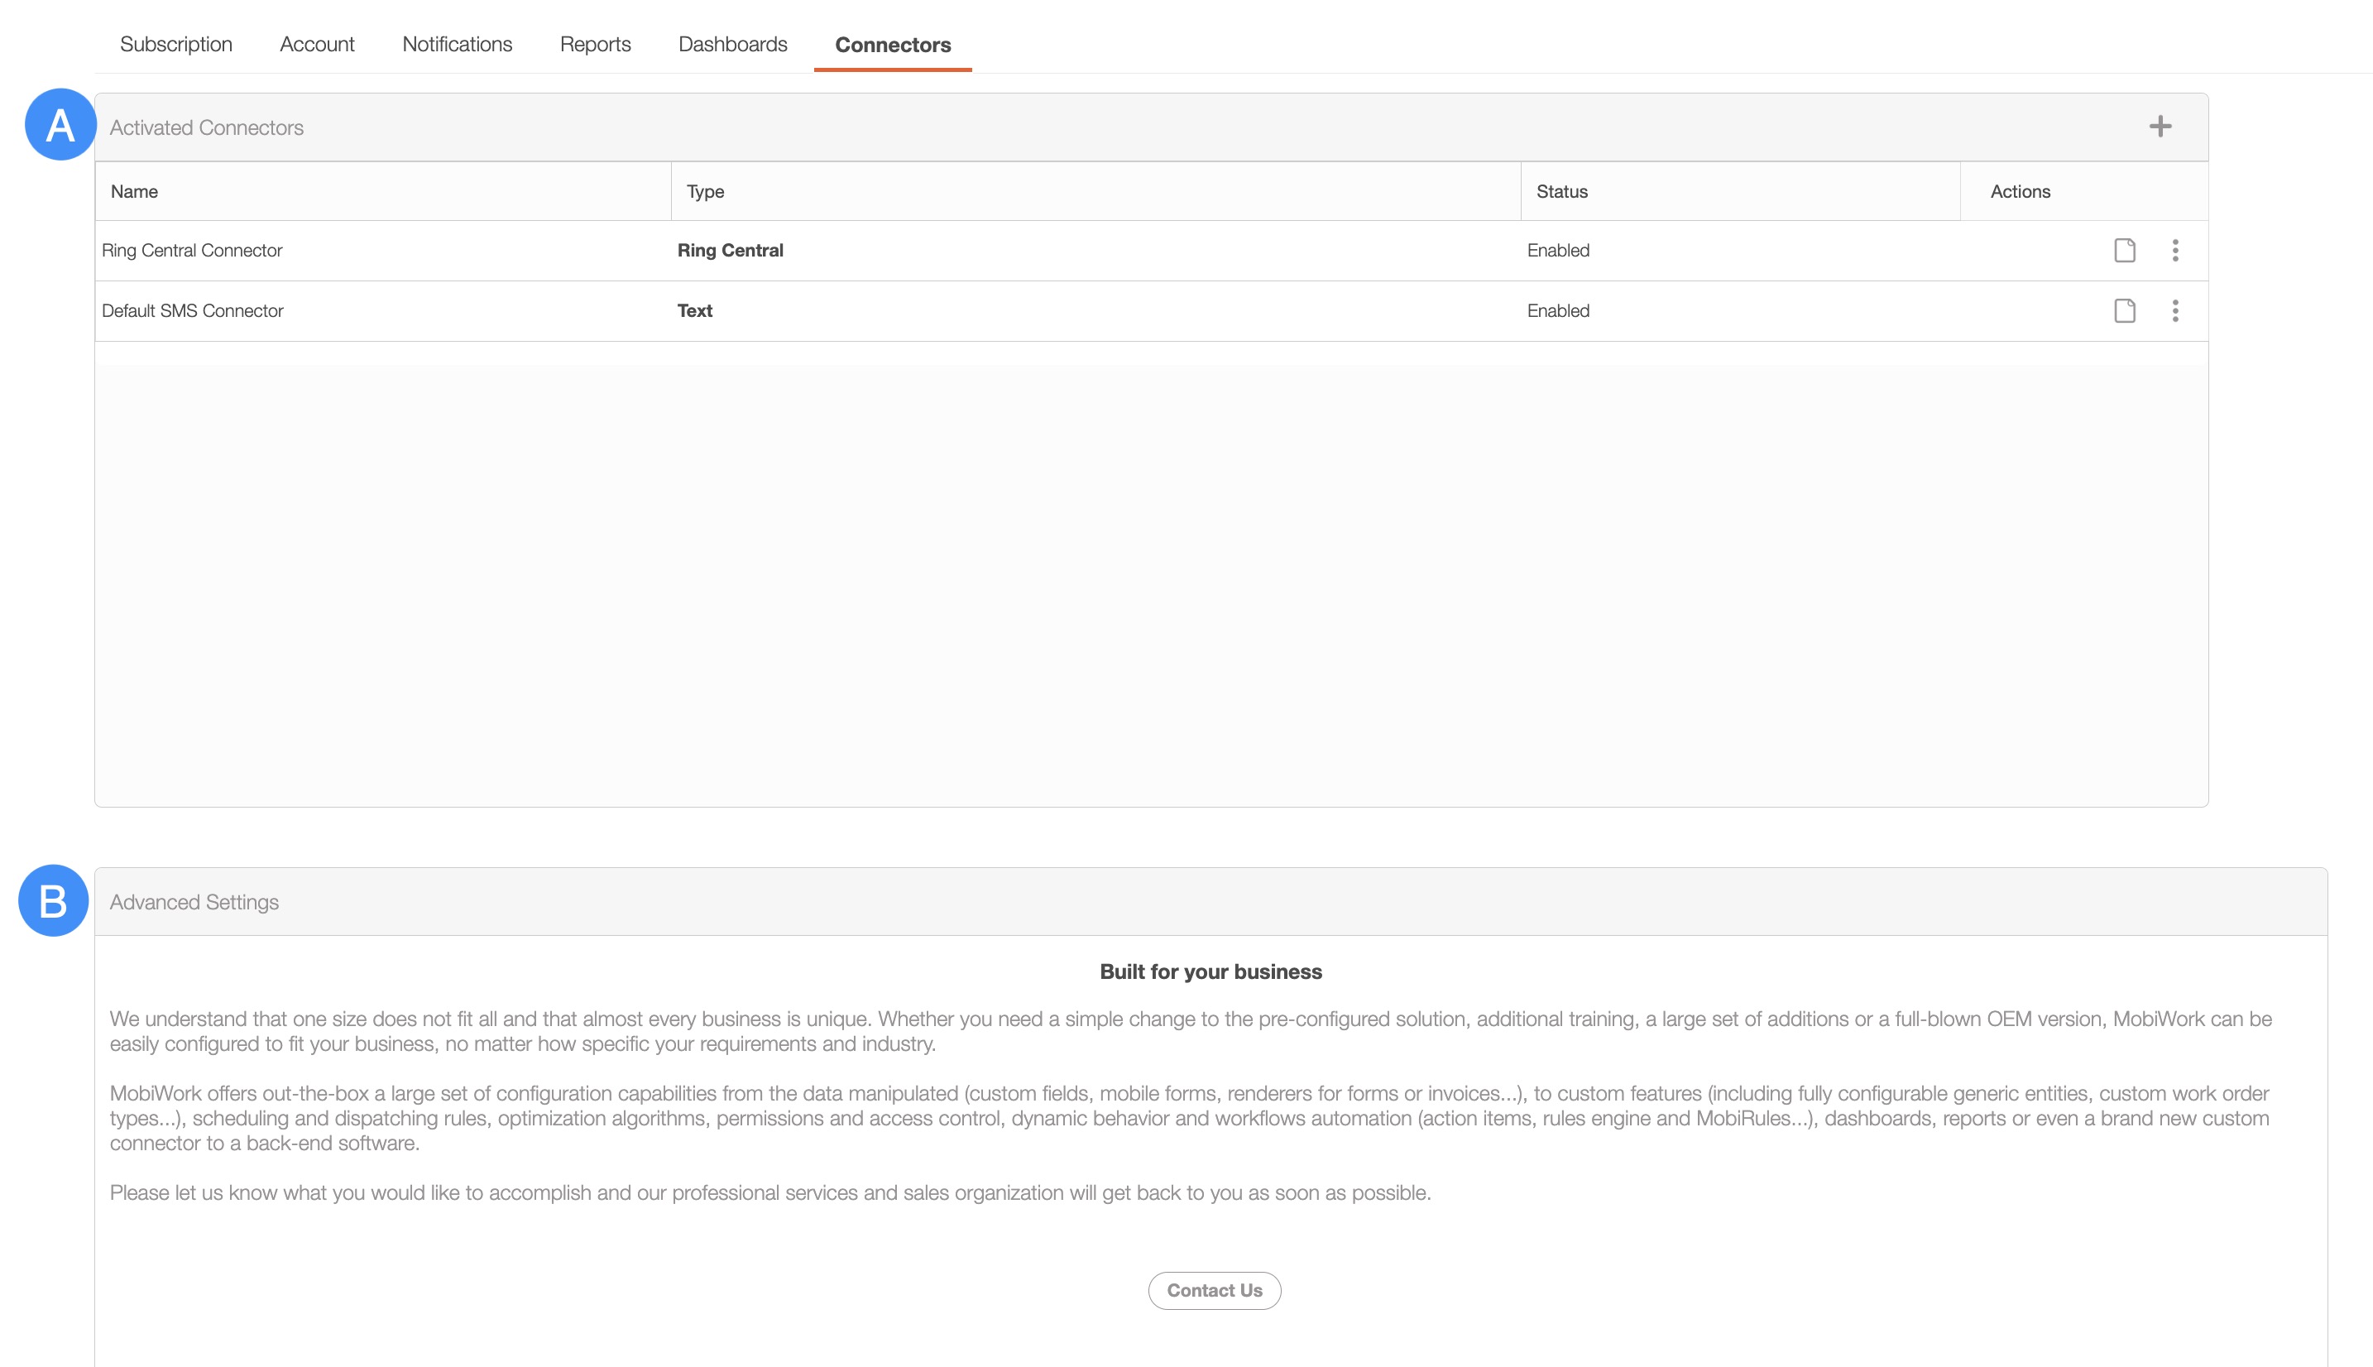This screenshot has width=2373, height=1367.
Task: Open the Account tab
Action: coord(316,44)
